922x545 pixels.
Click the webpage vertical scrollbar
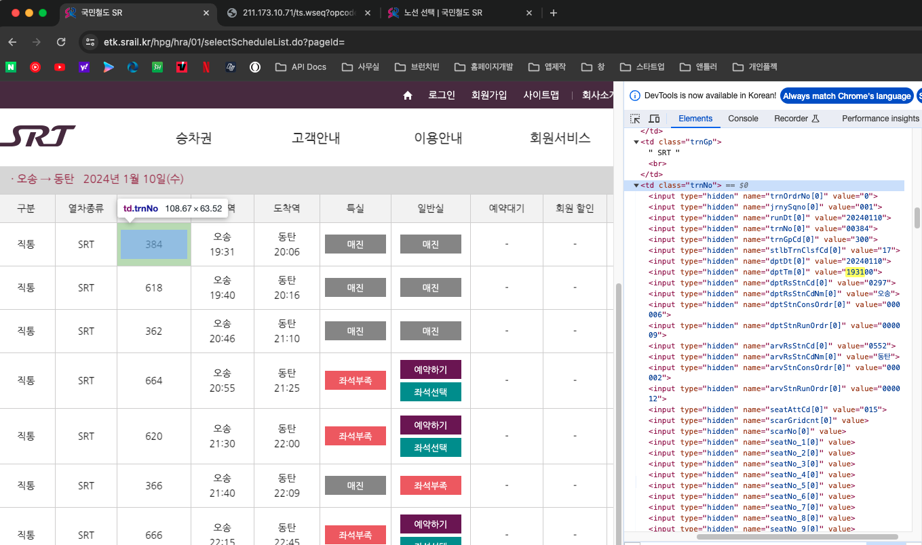tap(617, 413)
